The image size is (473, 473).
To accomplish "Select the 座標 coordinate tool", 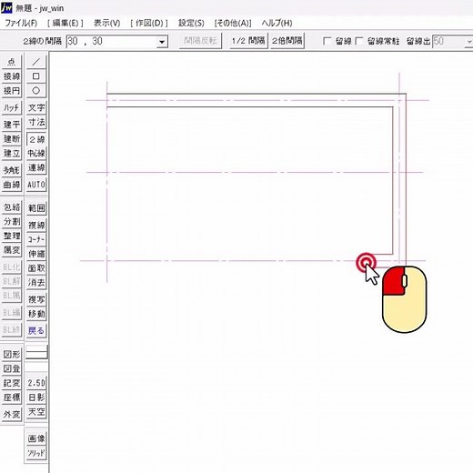I will point(12,398).
